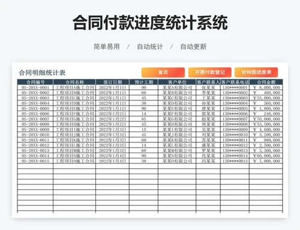The image size is (300, 230).
Task: Click the 合同明细统计表 title
Action: [x=42, y=73]
